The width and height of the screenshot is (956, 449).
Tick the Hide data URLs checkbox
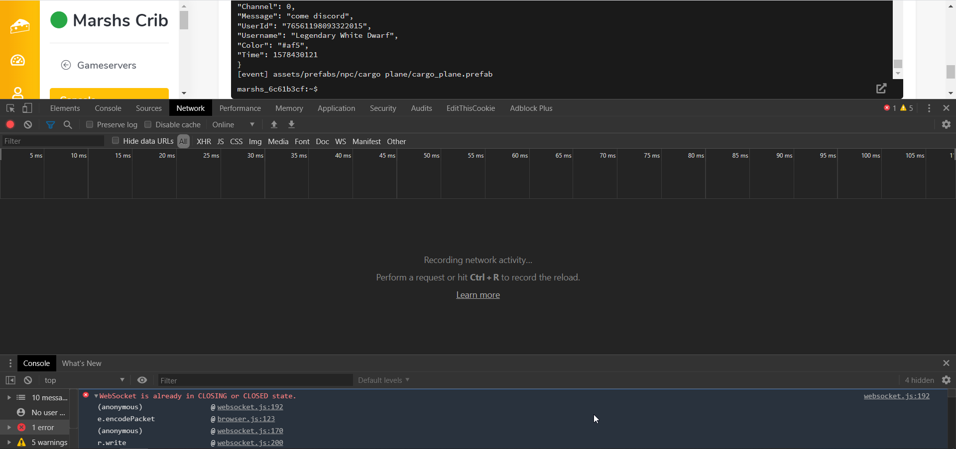[x=116, y=141]
